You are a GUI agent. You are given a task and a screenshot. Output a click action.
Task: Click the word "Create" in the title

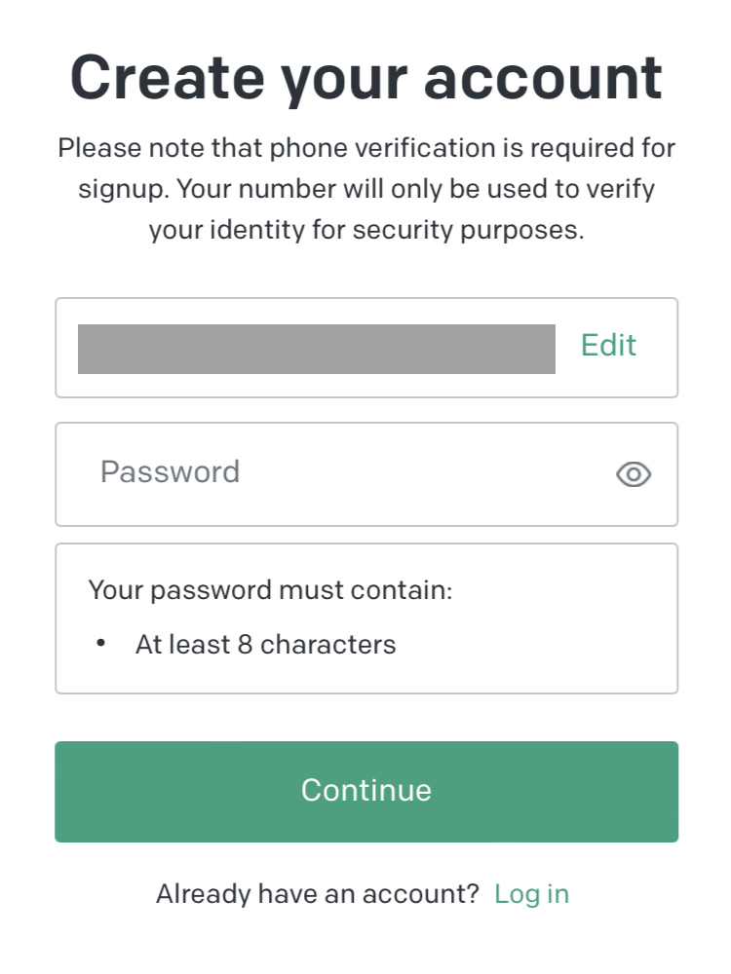[166, 78]
